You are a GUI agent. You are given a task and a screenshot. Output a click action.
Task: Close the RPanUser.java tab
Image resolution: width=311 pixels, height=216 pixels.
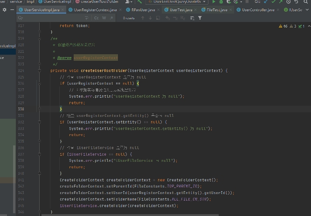[x=158, y=9]
